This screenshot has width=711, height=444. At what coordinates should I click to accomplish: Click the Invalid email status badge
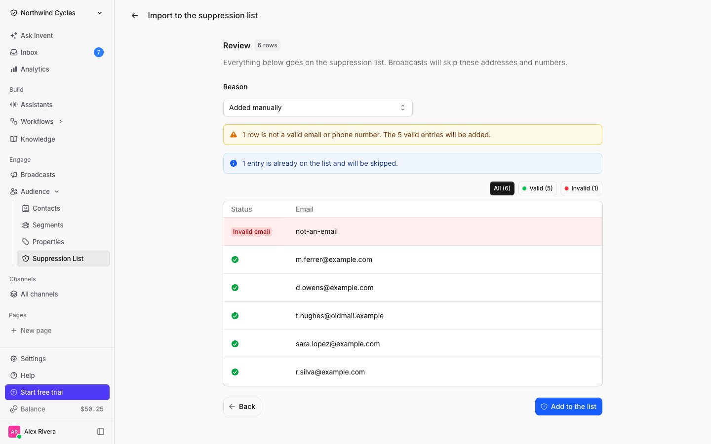(251, 232)
